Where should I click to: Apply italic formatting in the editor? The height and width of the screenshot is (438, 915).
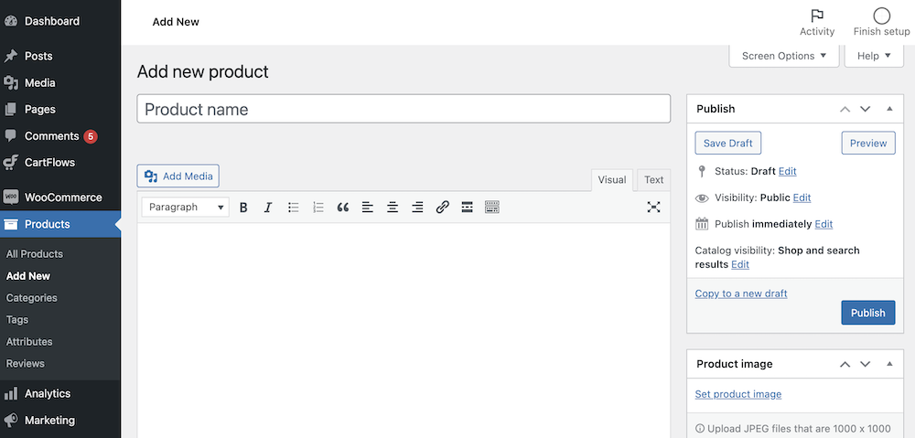[268, 208]
